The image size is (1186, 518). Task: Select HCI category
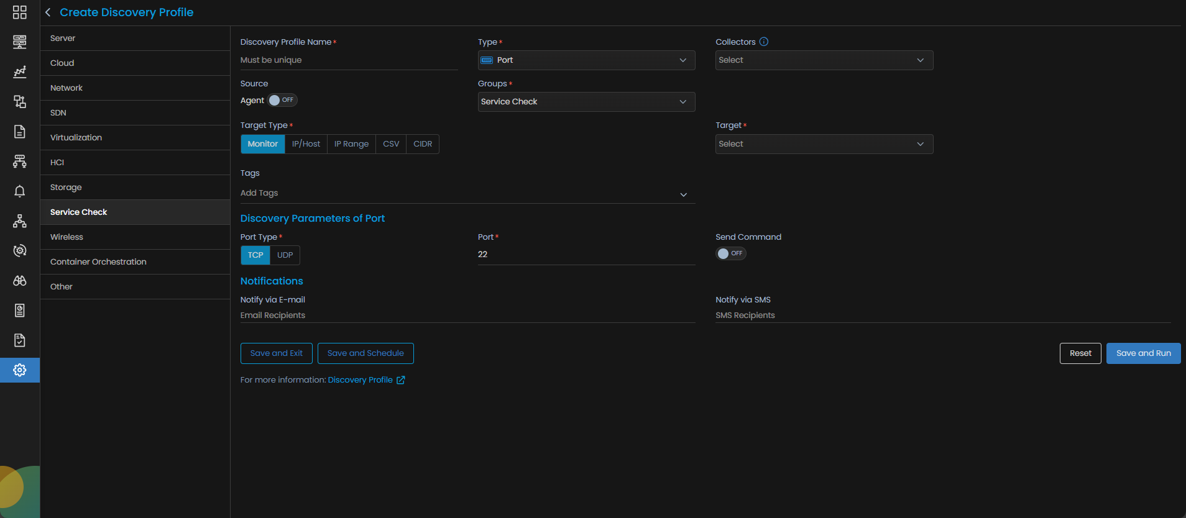click(135, 163)
